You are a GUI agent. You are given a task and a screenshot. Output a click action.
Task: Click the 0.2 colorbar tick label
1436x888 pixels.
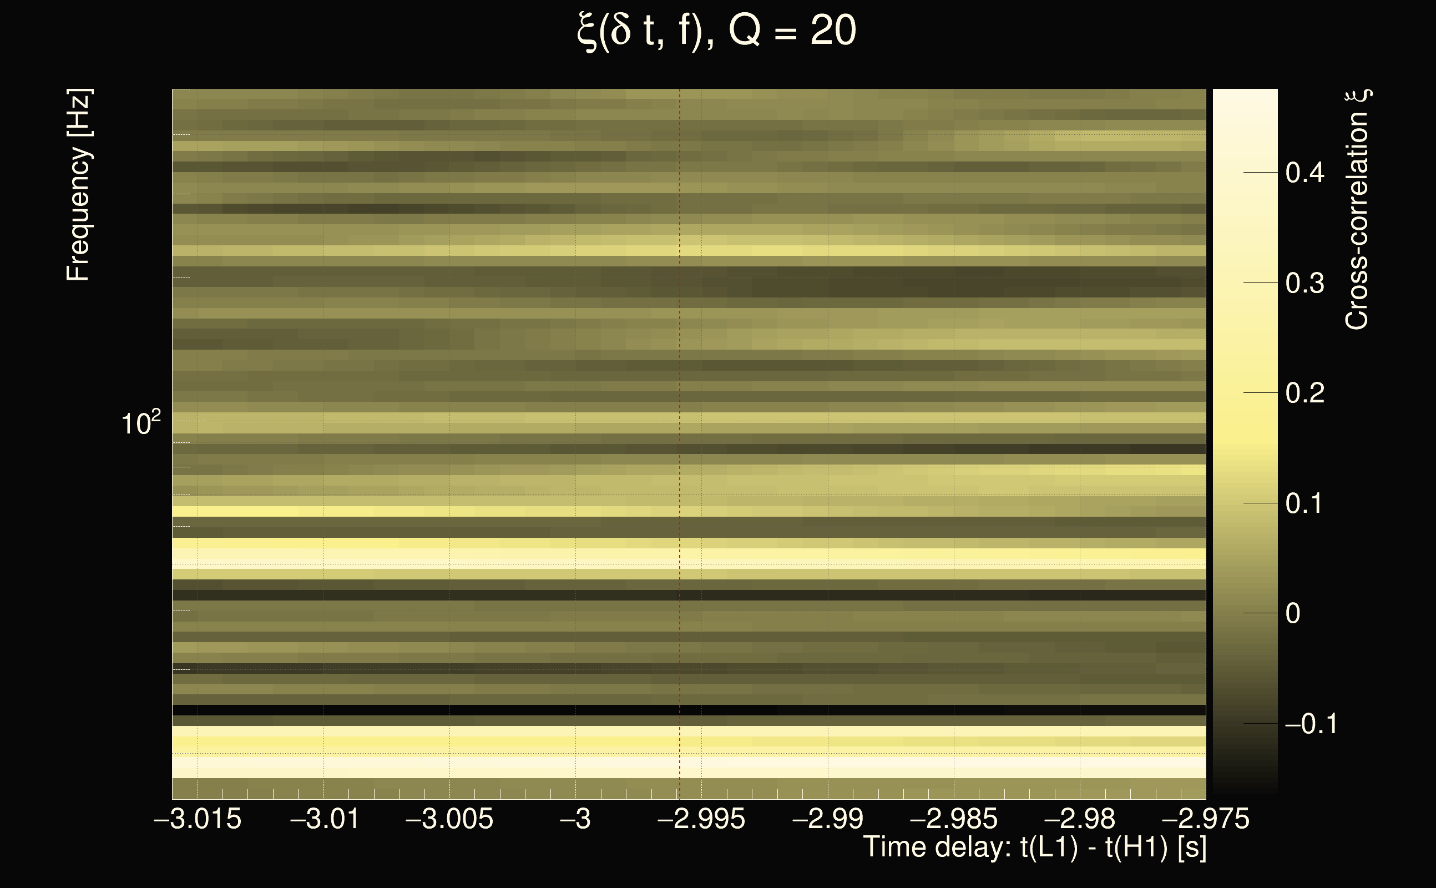[1304, 393]
